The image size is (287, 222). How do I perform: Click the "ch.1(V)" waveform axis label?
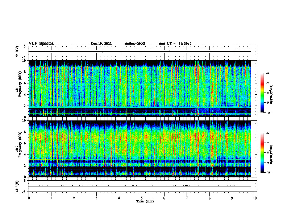pyautogui.click(x=17, y=52)
